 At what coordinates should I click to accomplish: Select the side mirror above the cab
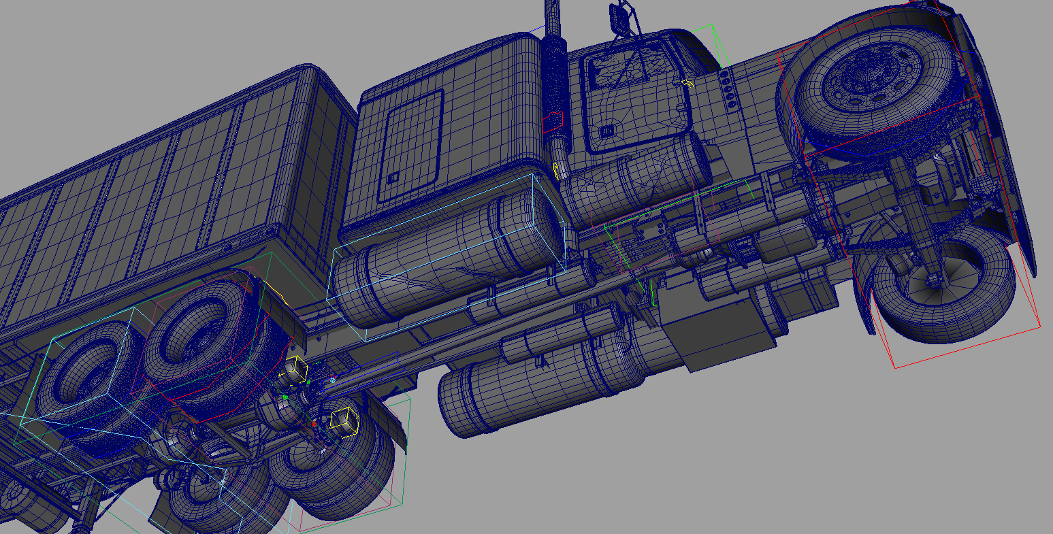(x=619, y=18)
